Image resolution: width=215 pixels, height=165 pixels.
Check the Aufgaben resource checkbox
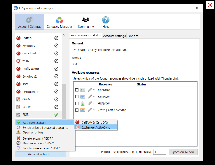[x=77, y=103]
